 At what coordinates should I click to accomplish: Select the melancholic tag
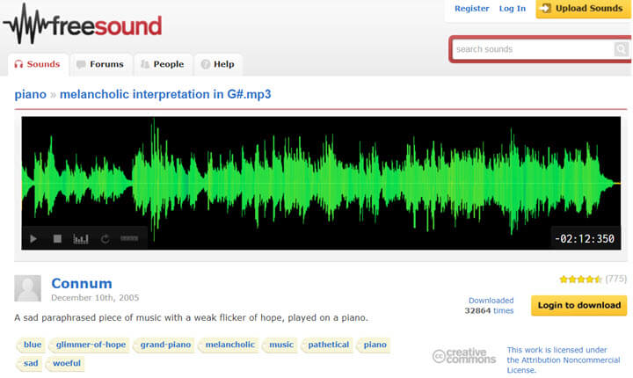click(x=229, y=345)
